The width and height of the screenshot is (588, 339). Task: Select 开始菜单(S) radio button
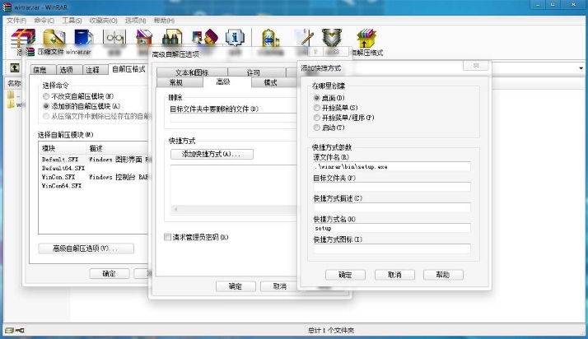point(316,108)
